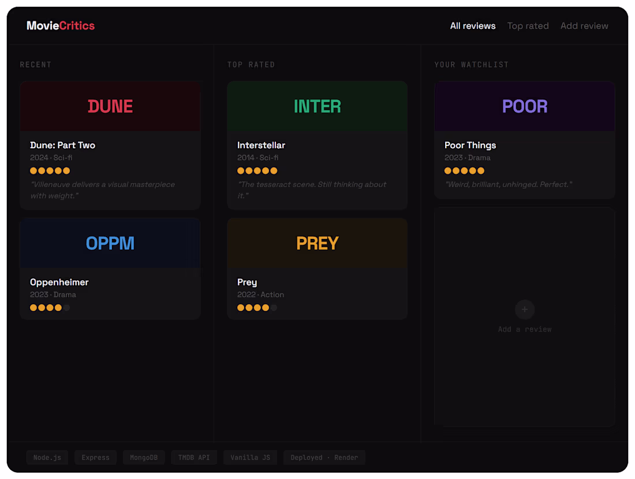Click '2024 · Sci-fi' under Dune

(51, 158)
